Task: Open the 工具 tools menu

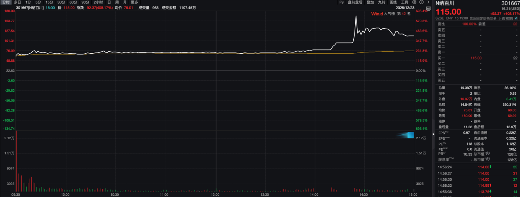Action: (x=405, y=2)
